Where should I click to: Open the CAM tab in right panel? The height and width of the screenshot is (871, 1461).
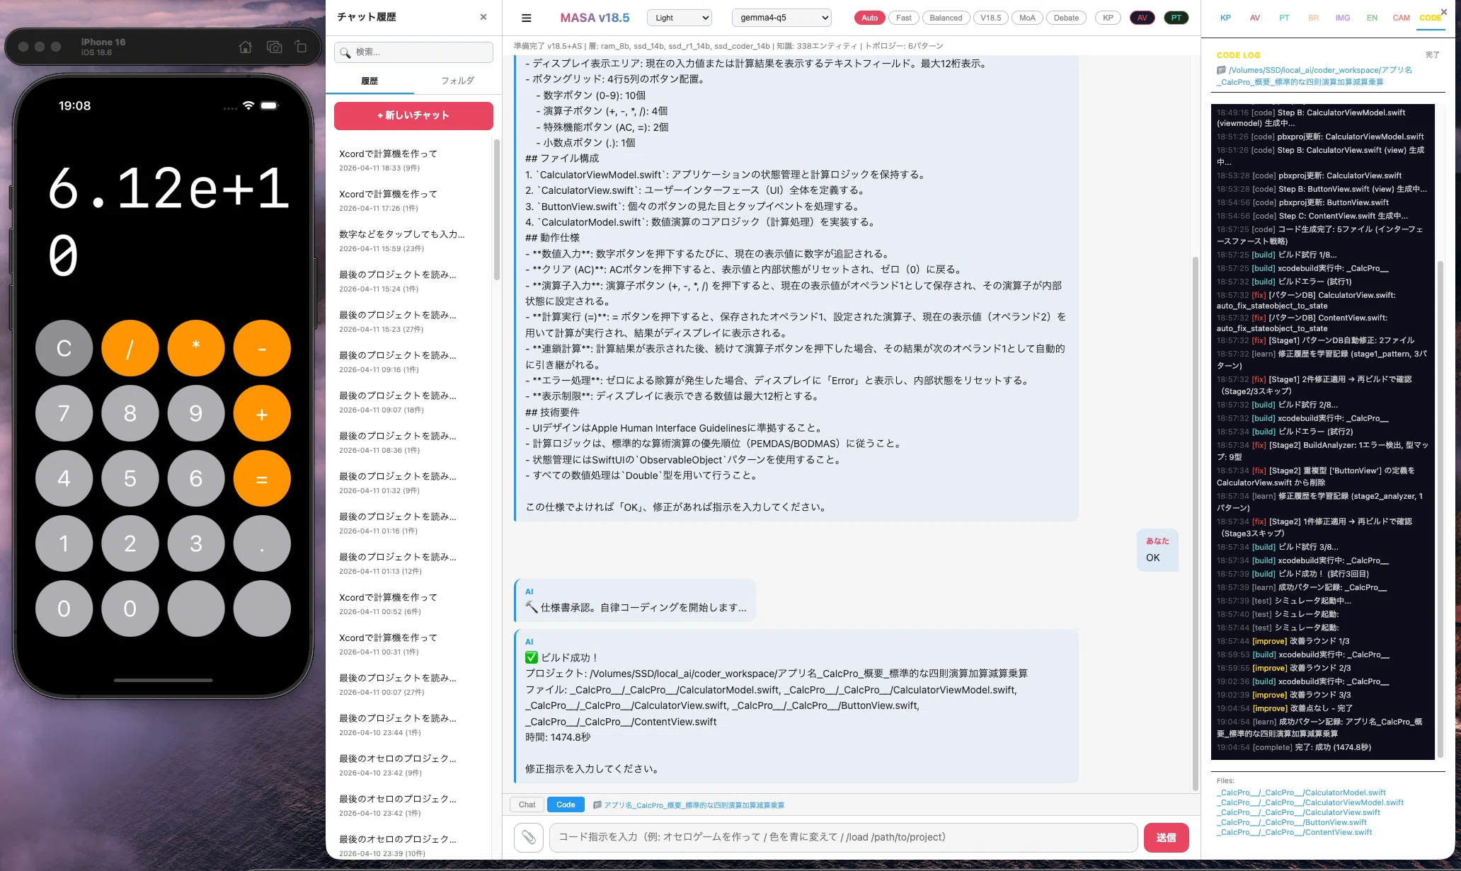pyautogui.click(x=1402, y=18)
